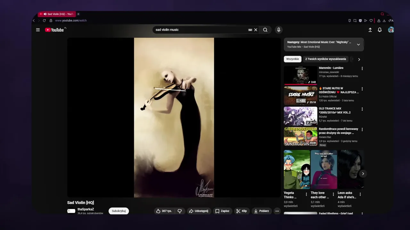Open 'Vegeta Thinks' Shorts thumbnail
This screenshot has width=410, height=230.
point(297,170)
